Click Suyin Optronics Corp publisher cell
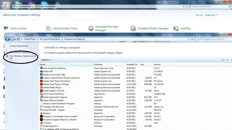 (x=104, y=68)
